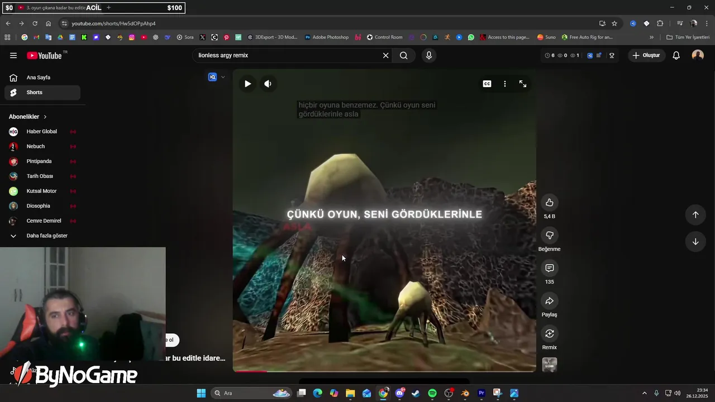Open Kutsal Motor channel

pos(42,191)
